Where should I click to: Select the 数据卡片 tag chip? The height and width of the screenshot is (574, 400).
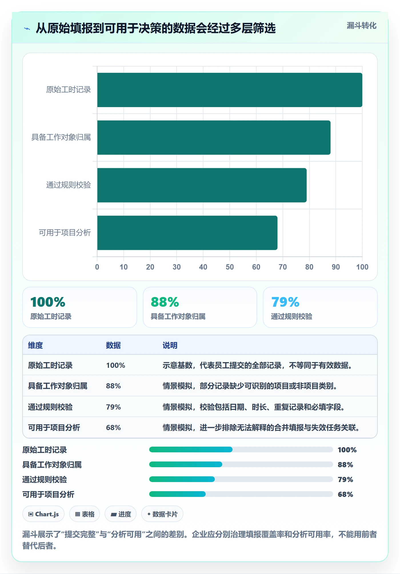pos(162,514)
